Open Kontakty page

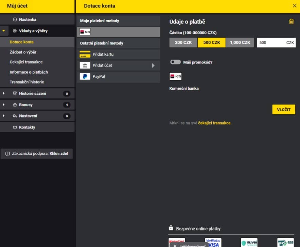[37, 127]
